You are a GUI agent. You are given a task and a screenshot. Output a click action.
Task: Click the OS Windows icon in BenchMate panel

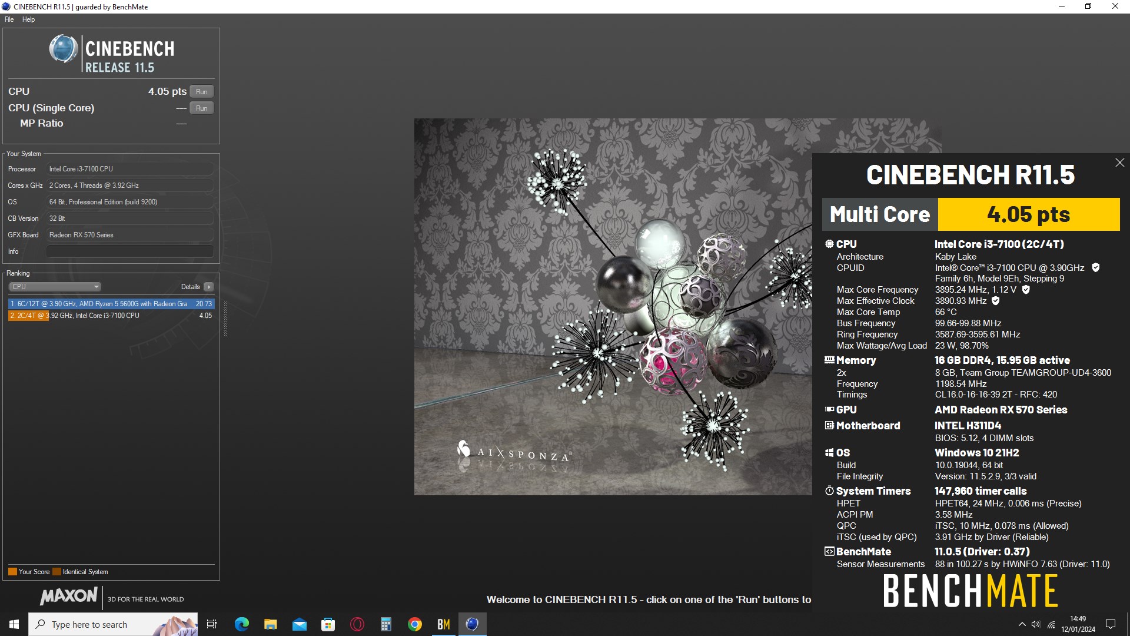pos(829,453)
